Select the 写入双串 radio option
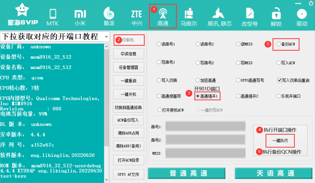Screen dimensions: 315x183 167,80
